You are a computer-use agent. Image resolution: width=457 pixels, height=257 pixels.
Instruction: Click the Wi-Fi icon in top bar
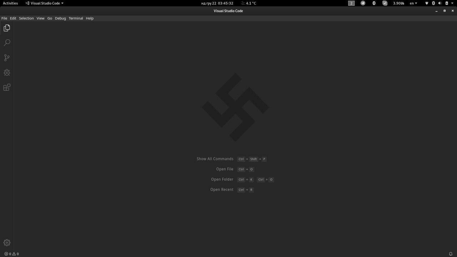[x=427, y=3]
